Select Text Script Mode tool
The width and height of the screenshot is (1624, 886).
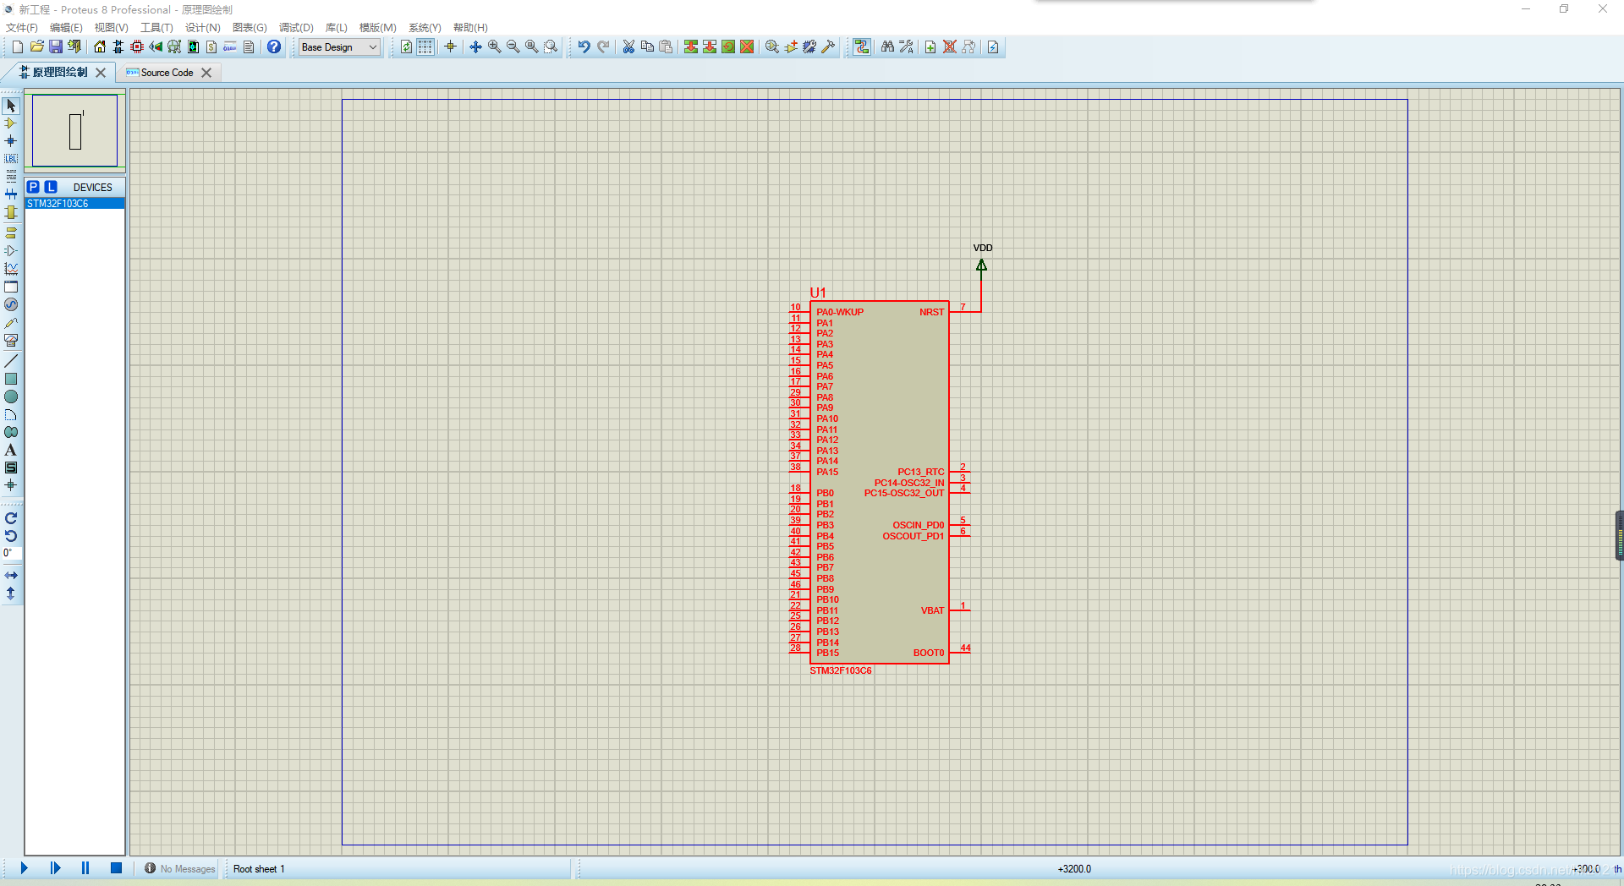pyautogui.click(x=11, y=177)
